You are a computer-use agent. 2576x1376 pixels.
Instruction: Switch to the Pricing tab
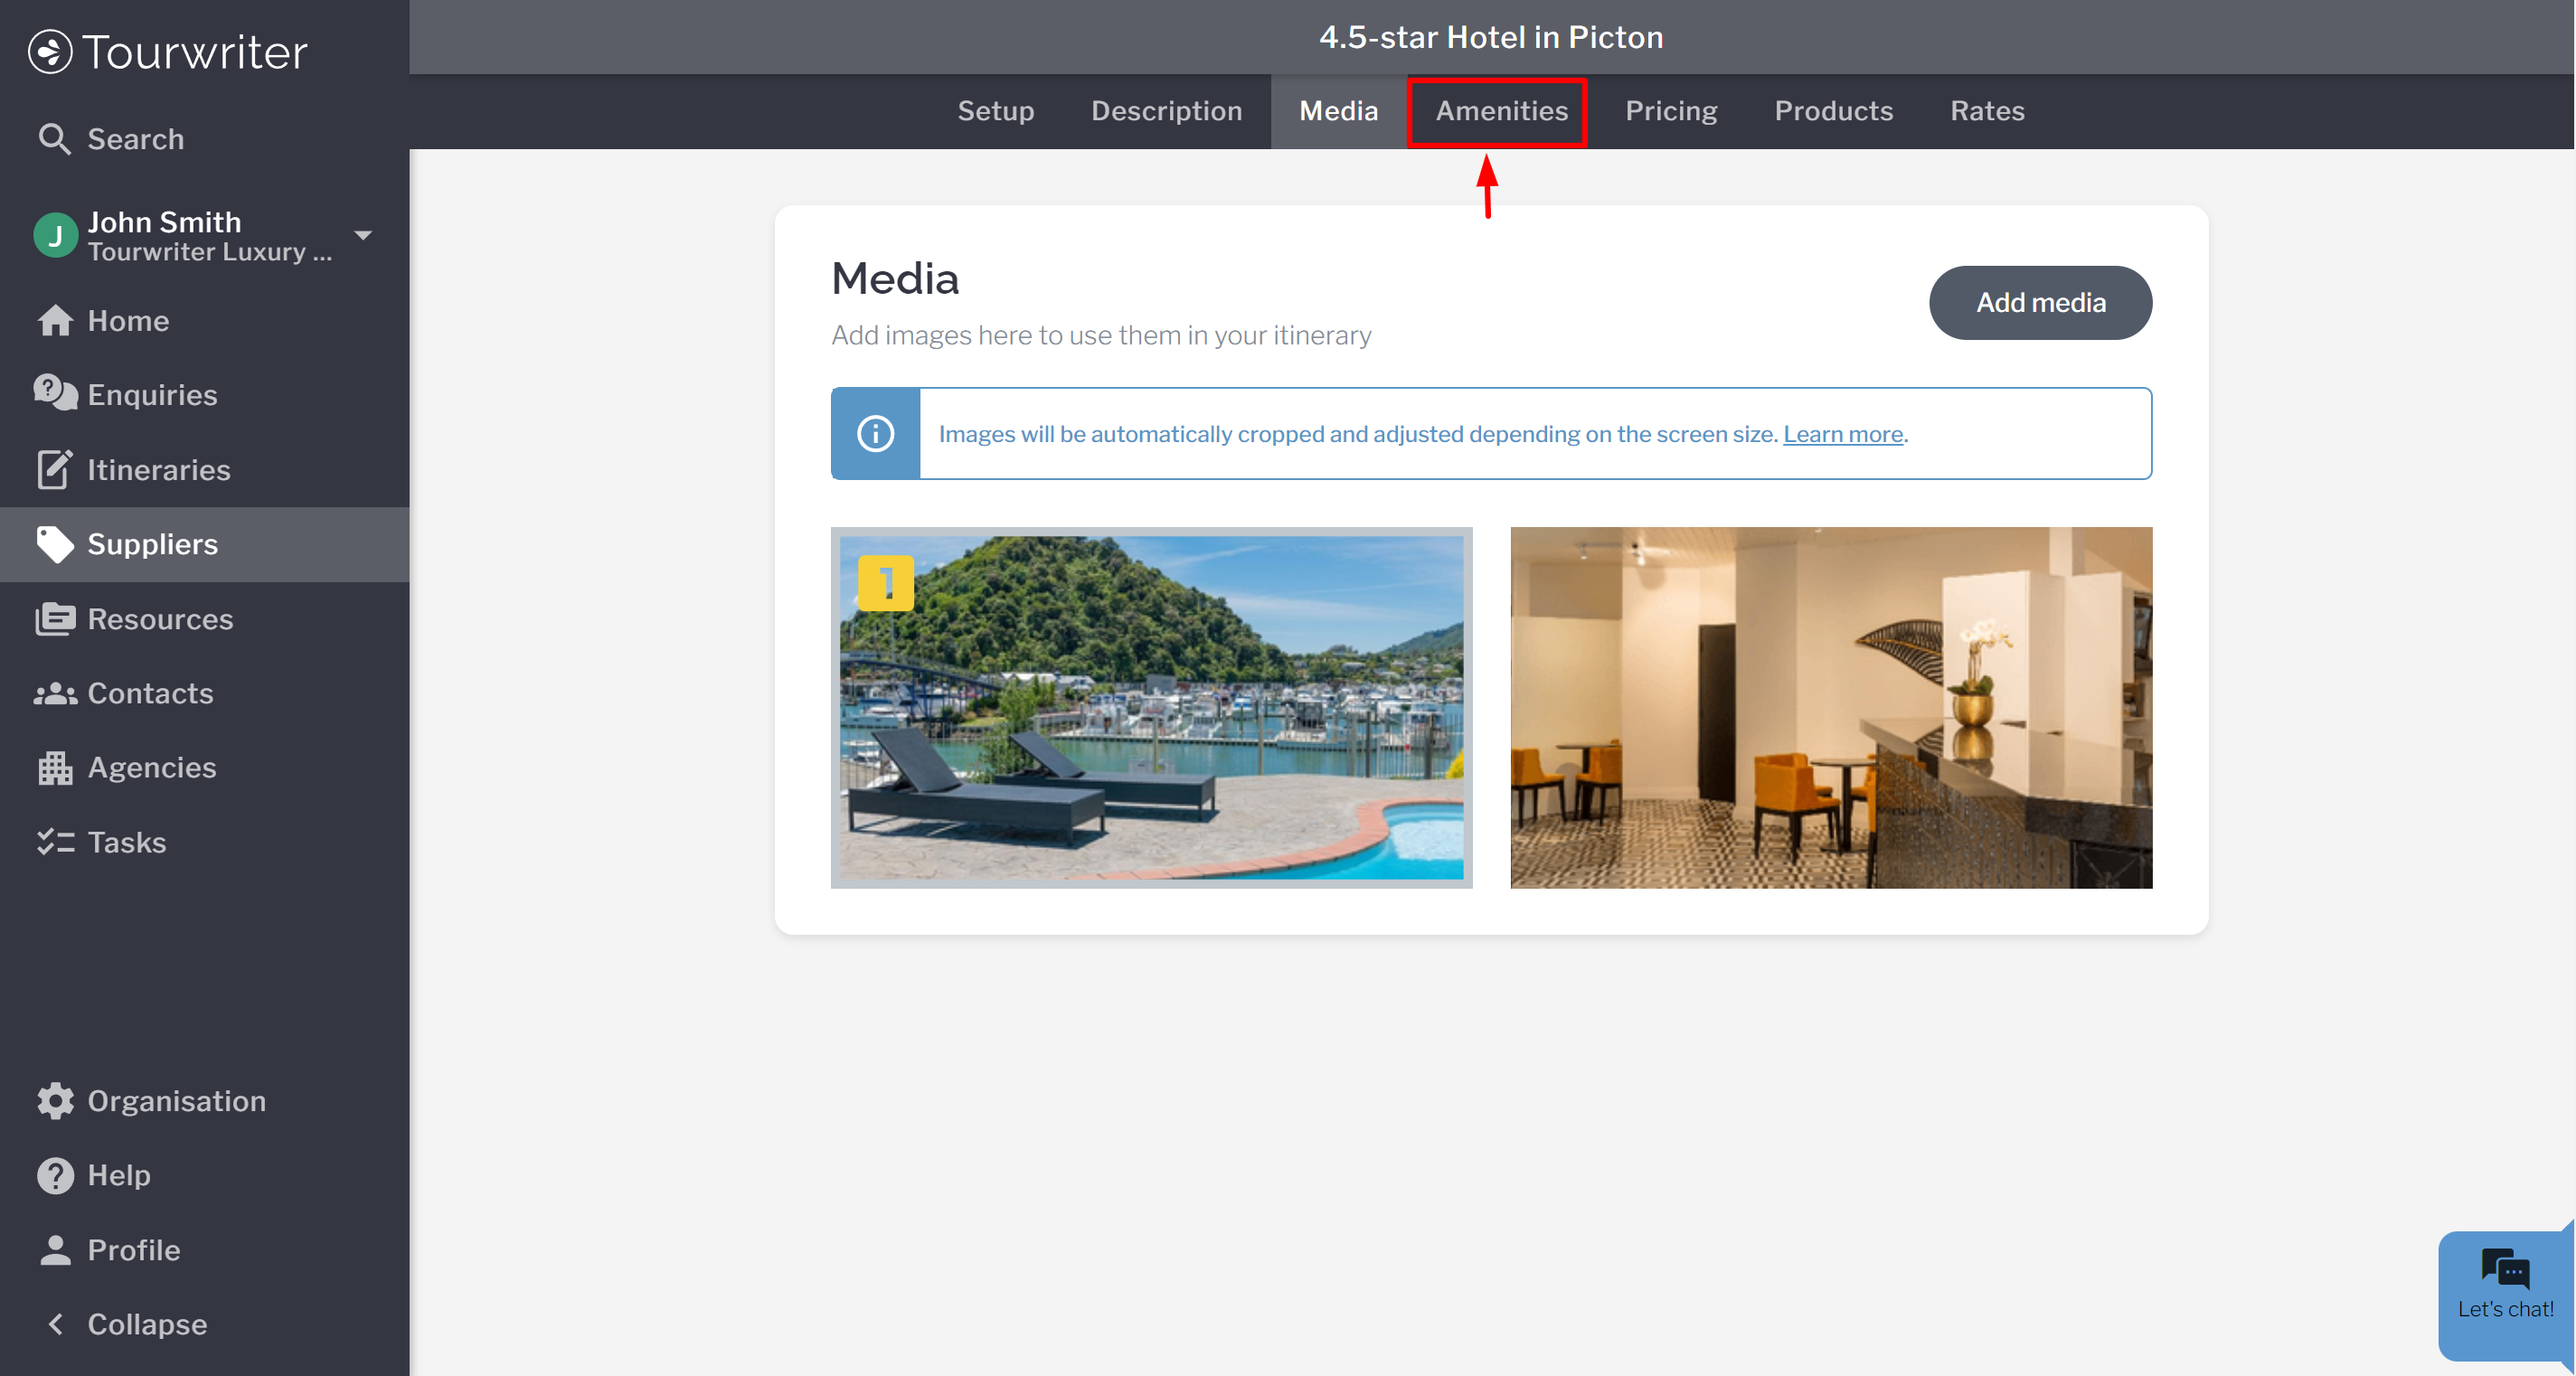[x=1670, y=111]
